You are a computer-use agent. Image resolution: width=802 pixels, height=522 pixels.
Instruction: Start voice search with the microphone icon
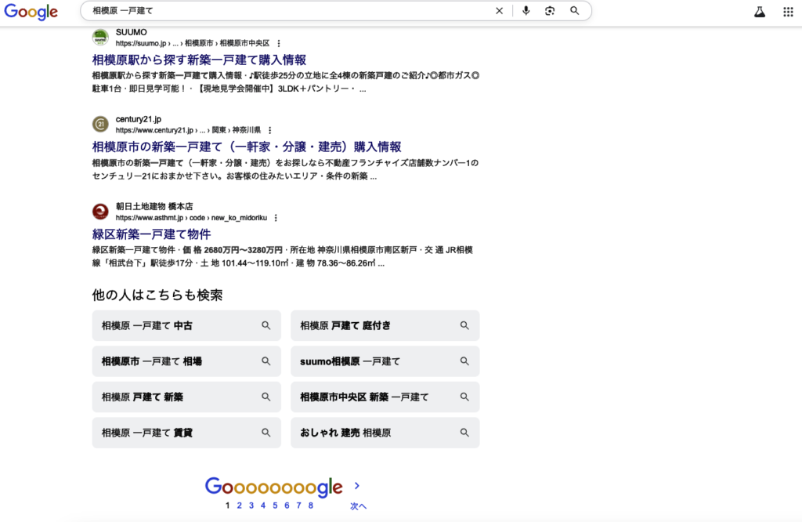pyautogui.click(x=526, y=11)
